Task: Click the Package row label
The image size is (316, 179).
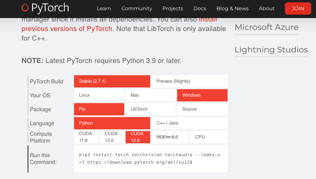Action: 41,109
